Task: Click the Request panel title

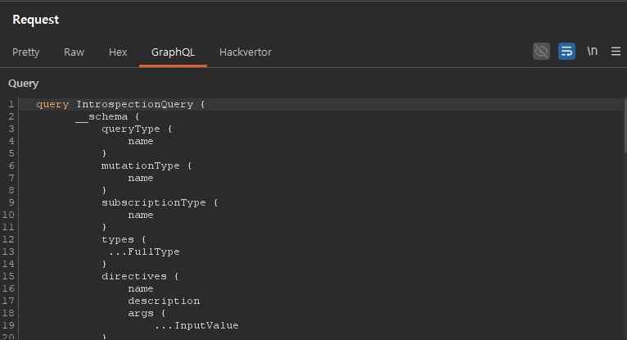Action: click(x=35, y=20)
